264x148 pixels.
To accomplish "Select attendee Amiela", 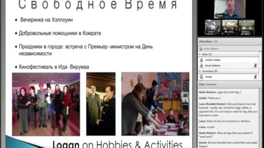I will 229,77.
